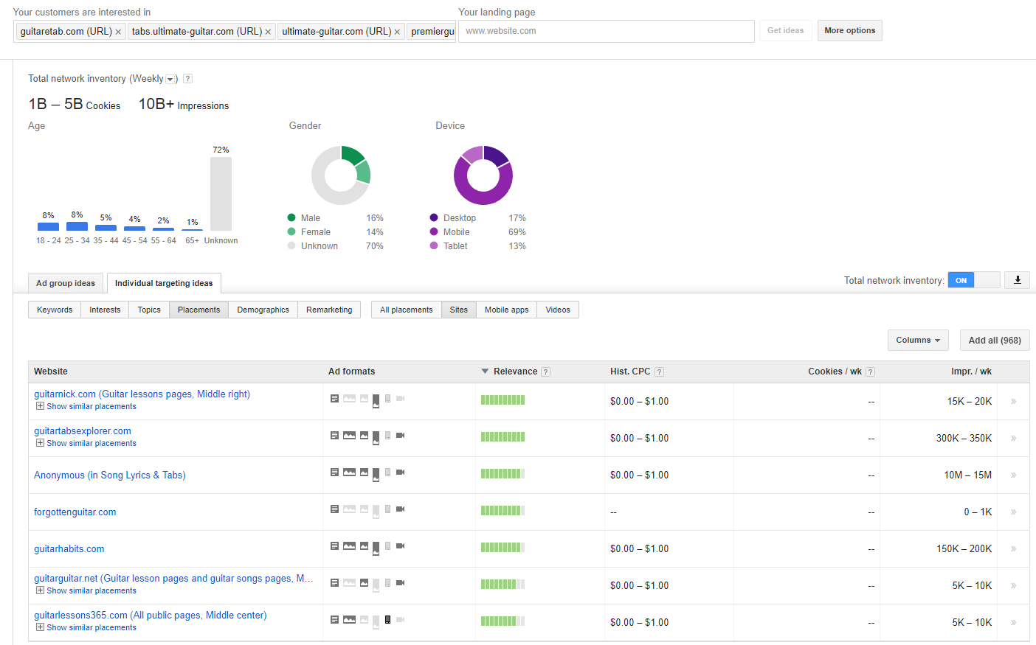This screenshot has height=645, width=1036.
Task: Add guitarlessons365.com with its double-arrow icon
Action: (x=1013, y=622)
